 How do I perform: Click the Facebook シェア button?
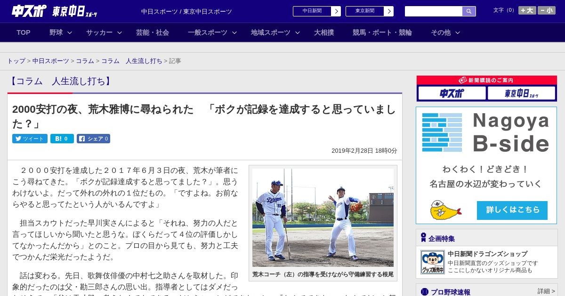pyautogui.click(x=93, y=139)
